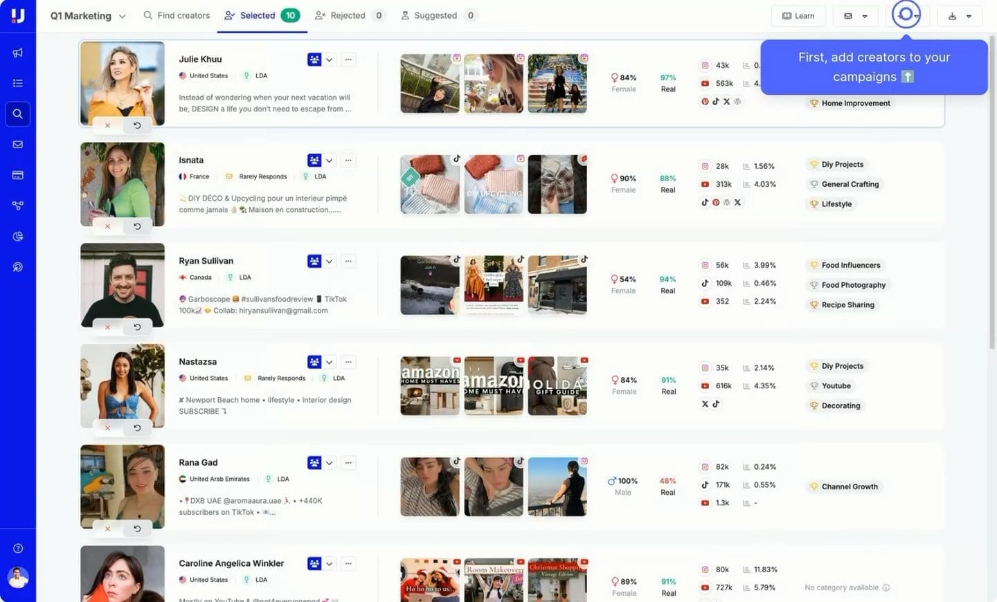Open Rana Gad's balcony Instagram thumbnail

point(557,487)
